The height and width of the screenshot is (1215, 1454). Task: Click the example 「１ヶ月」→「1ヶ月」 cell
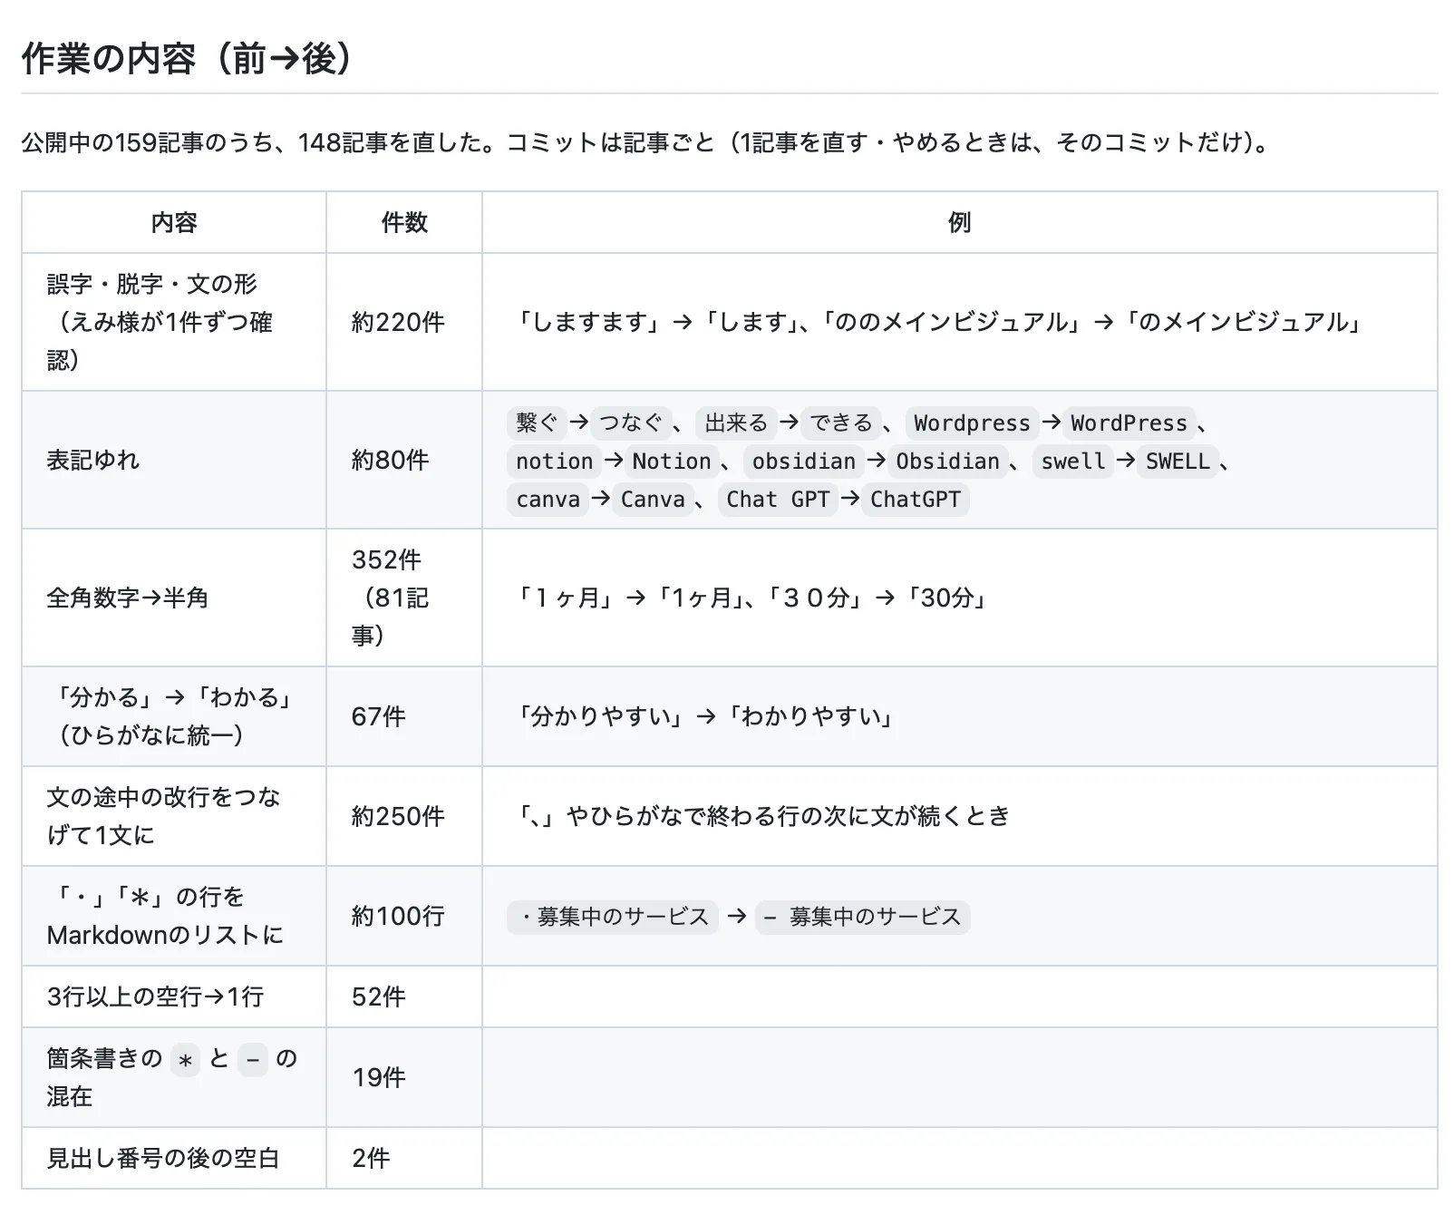tap(960, 598)
